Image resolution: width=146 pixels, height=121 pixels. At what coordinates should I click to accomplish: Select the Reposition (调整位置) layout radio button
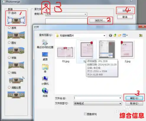pos(9,87)
